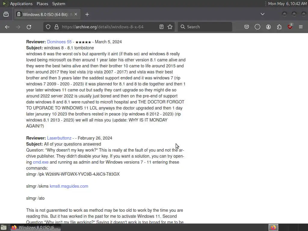Click the Firefox workspace icon in bottom panel
This screenshot has width=308, height=231.
pos(273,227)
